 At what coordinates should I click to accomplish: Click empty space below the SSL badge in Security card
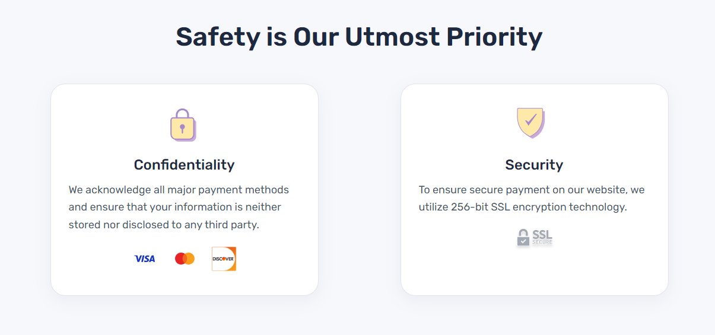click(534, 270)
